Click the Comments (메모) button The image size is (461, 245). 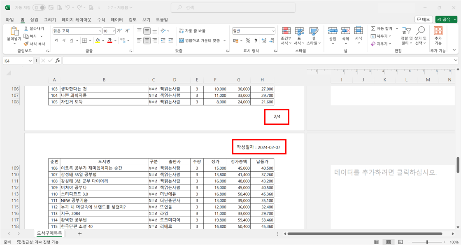click(424, 19)
